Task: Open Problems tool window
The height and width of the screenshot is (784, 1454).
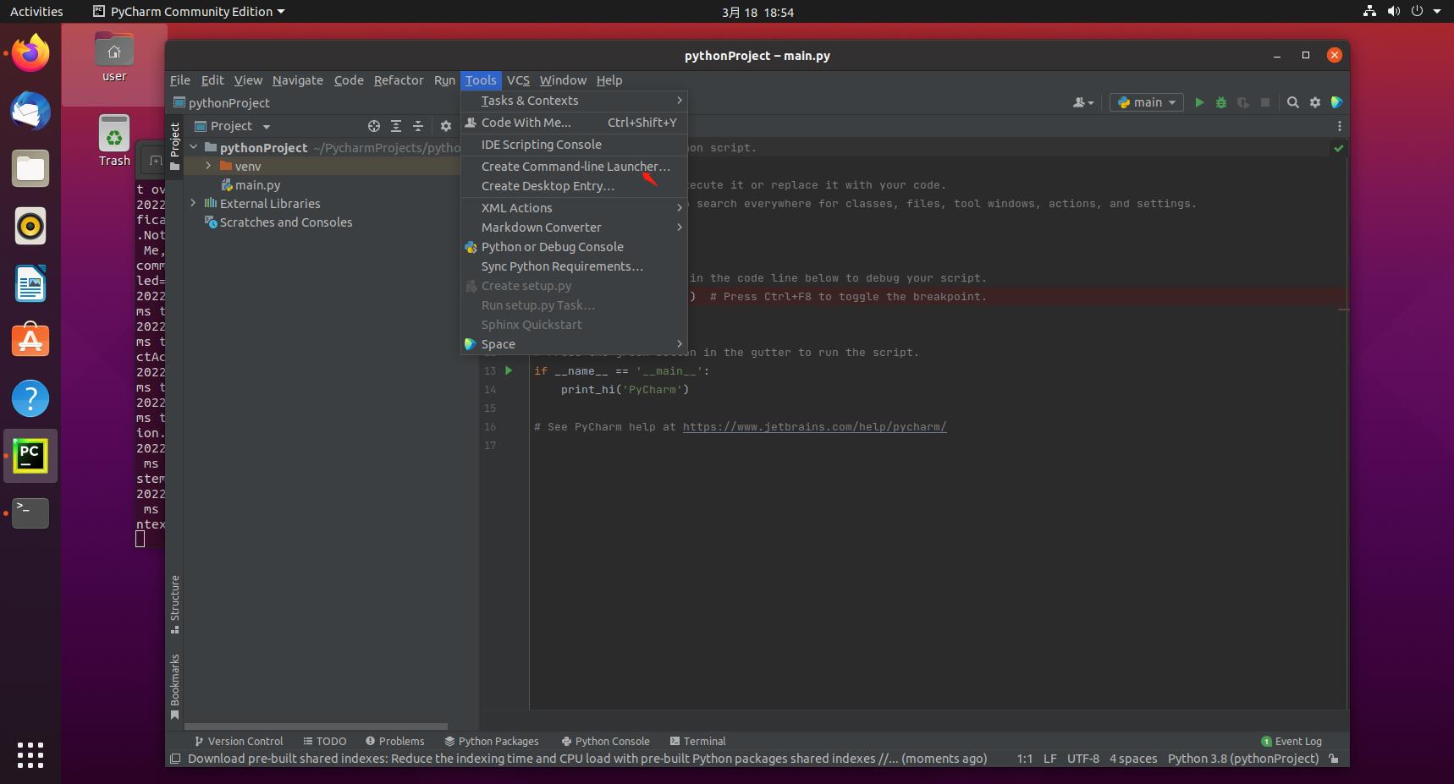Action: (394, 741)
